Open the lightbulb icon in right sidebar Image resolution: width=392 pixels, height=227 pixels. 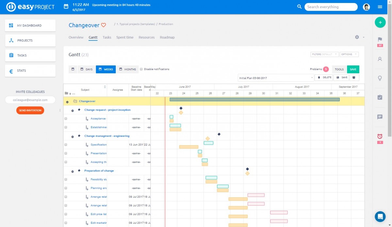(x=380, y=78)
